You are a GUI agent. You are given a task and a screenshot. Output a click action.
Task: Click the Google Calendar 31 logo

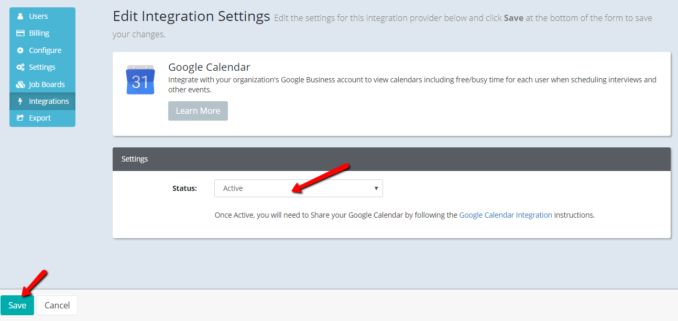[x=140, y=80]
